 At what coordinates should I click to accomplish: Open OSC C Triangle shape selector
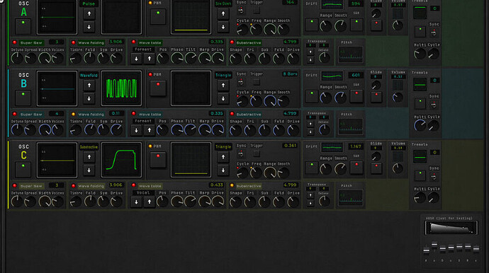pos(223,147)
